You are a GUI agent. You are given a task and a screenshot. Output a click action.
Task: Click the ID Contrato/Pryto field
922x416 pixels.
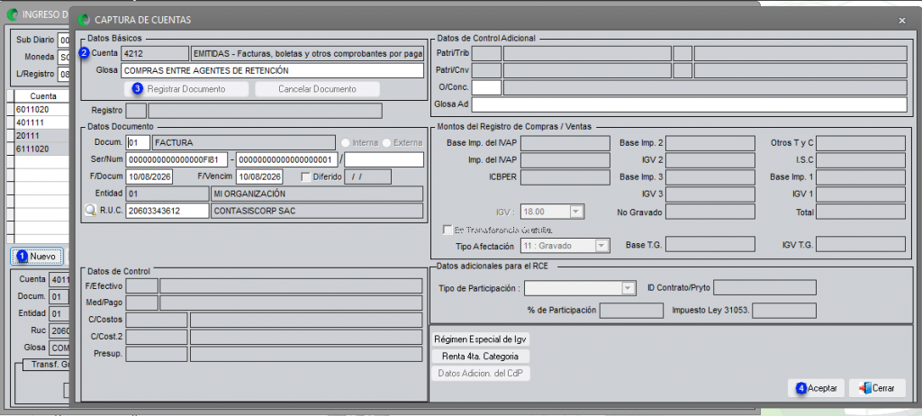click(765, 288)
